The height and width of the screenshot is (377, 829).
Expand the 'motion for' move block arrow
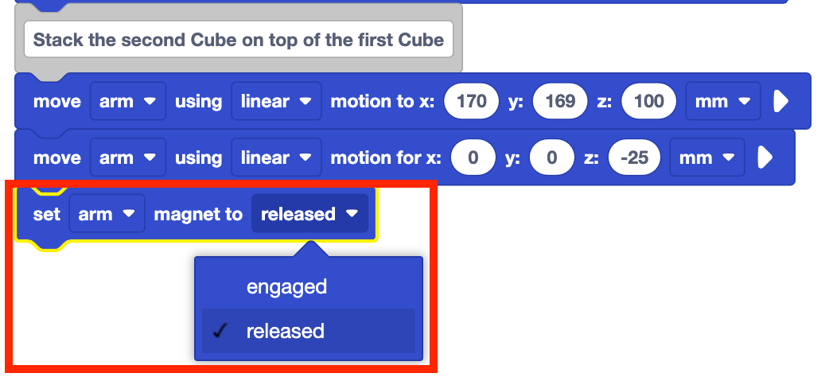(765, 157)
